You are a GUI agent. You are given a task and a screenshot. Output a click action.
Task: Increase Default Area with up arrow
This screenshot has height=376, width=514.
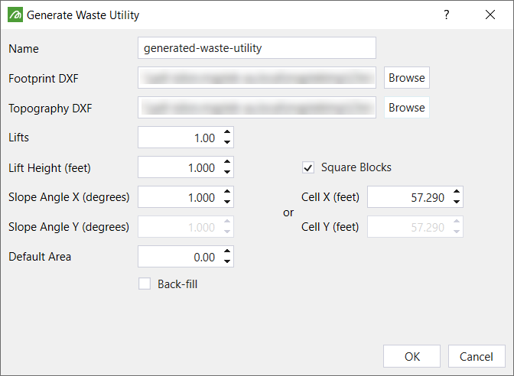tap(227, 251)
